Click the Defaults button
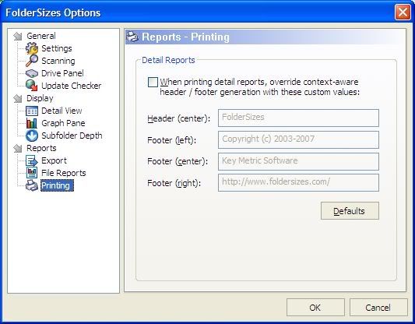Viewport: 415px width, 324px height. click(350, 211)
